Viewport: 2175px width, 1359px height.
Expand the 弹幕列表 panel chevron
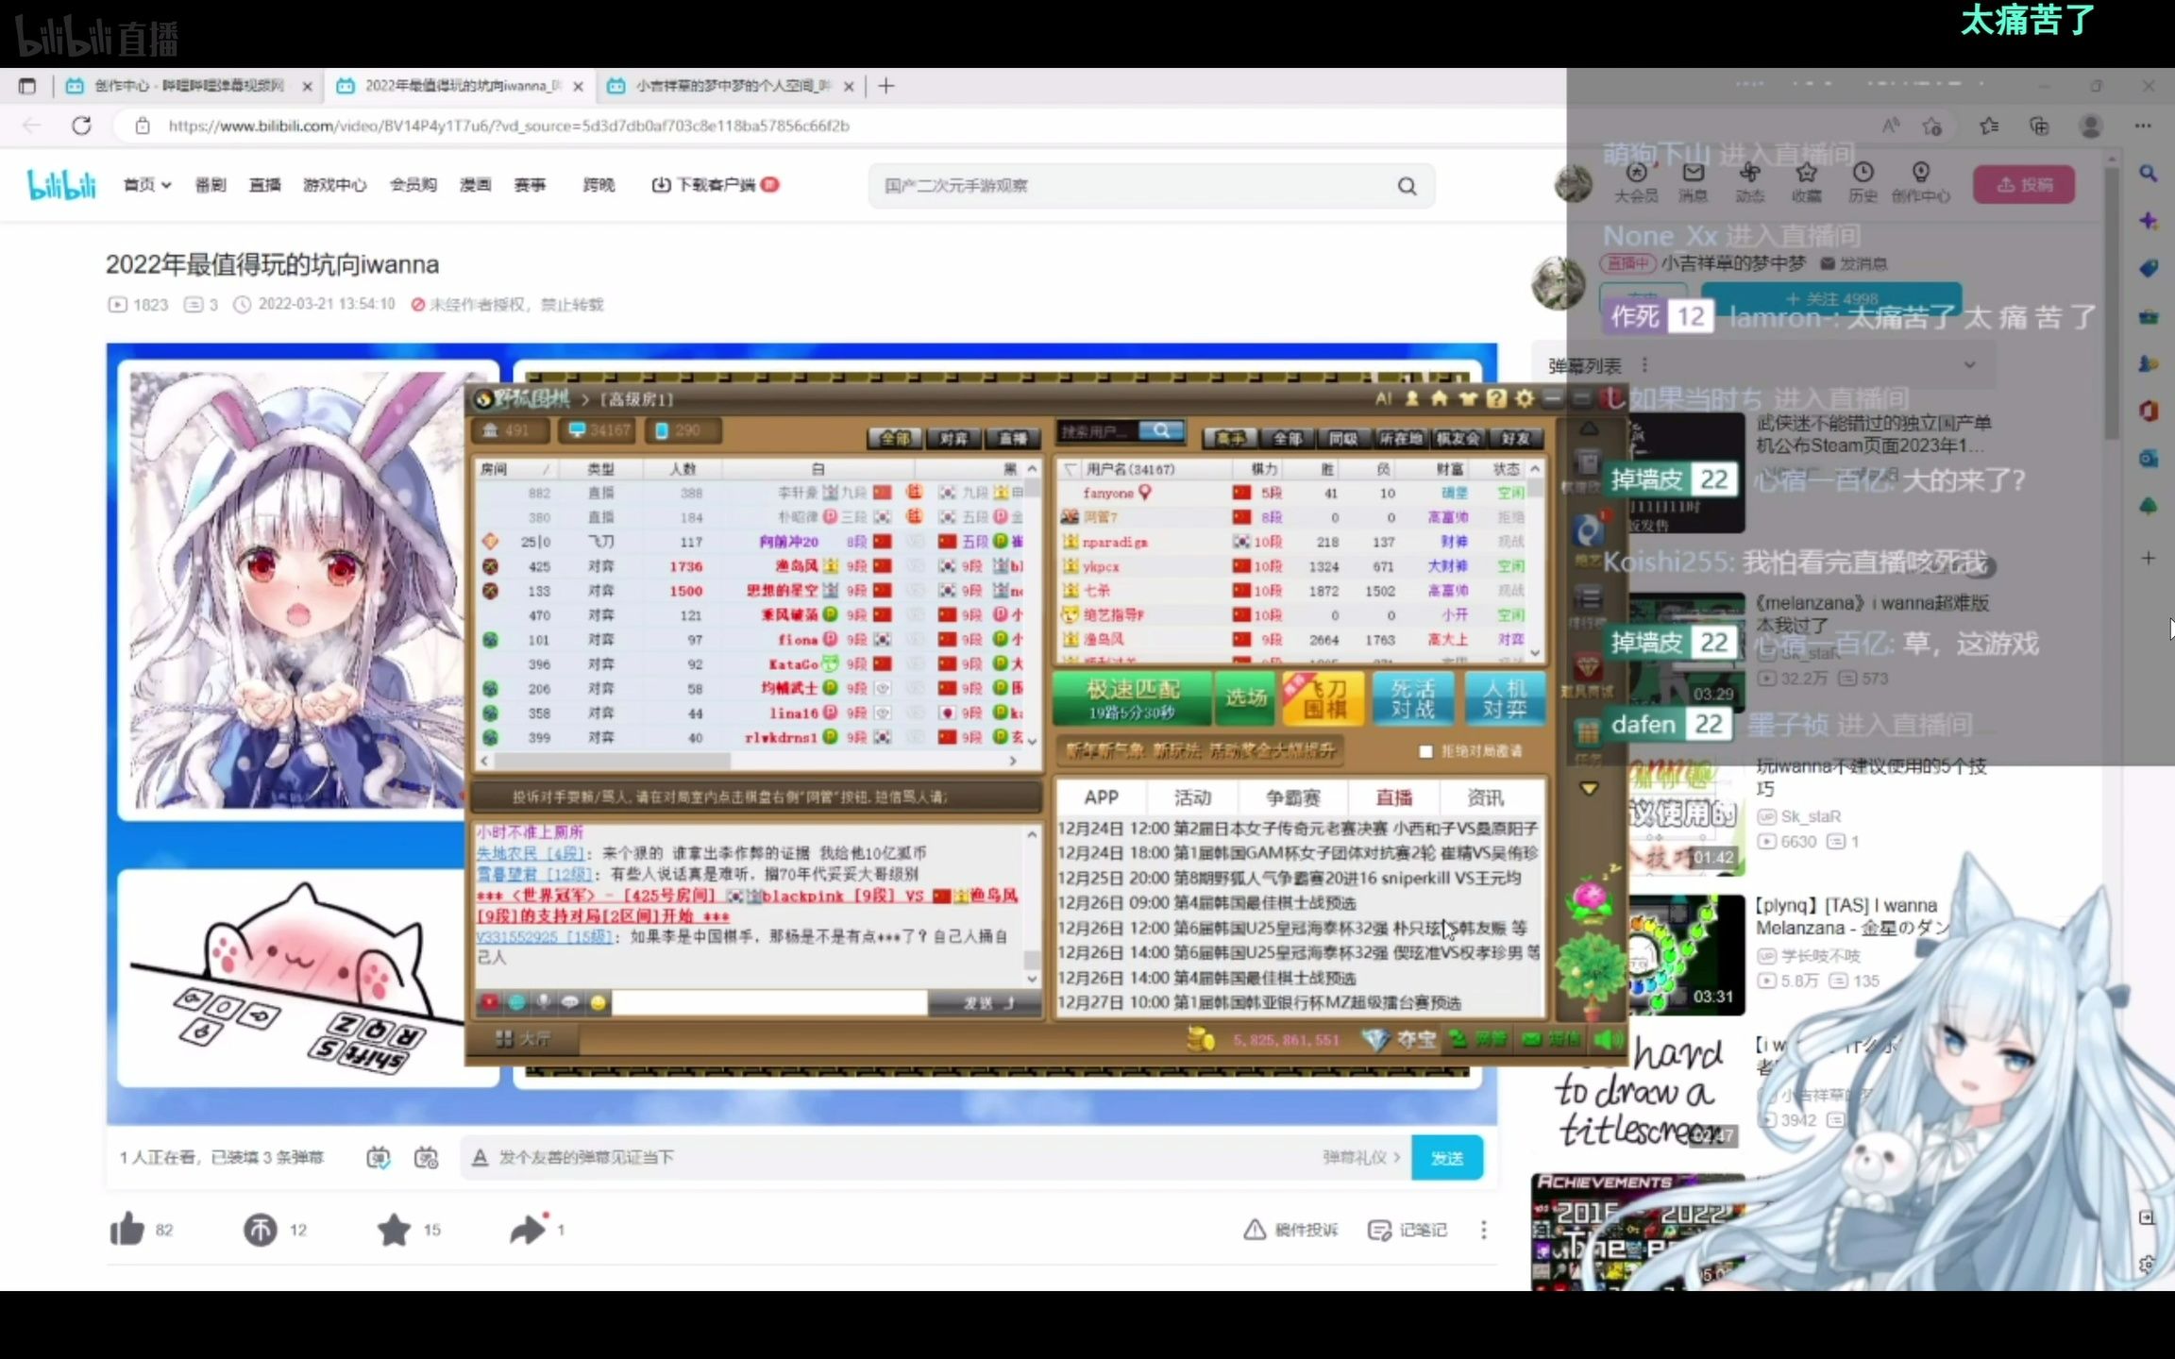(x=1969, y=365)
